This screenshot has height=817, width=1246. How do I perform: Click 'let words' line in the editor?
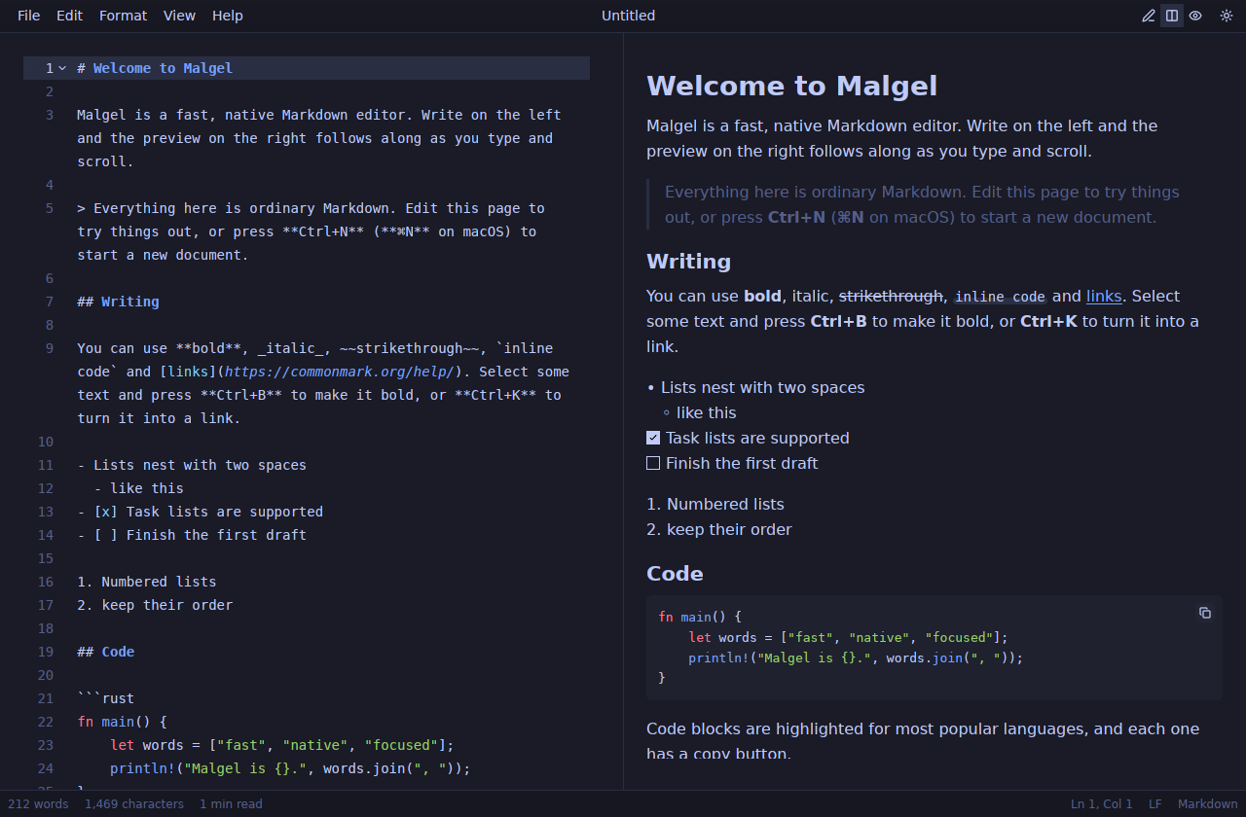pyautogui.click(x=282, y=745)
